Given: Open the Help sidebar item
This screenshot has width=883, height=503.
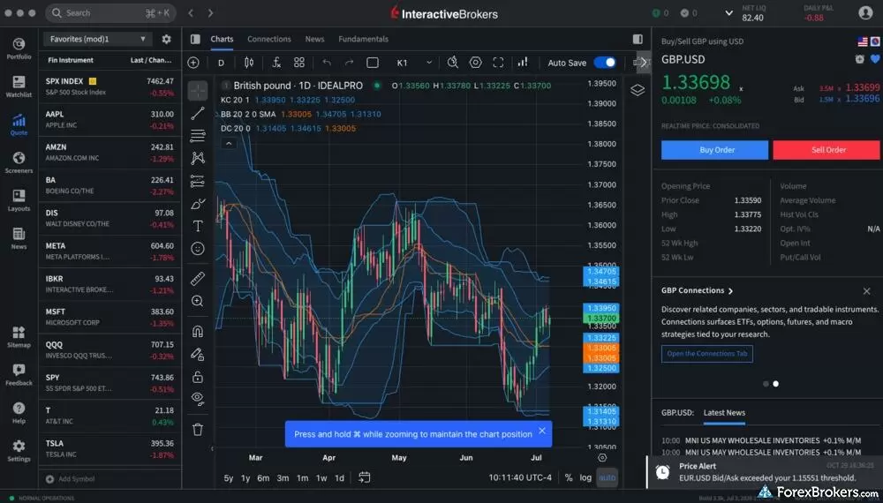Looking at the screenshot, I should tap(19, 412).
